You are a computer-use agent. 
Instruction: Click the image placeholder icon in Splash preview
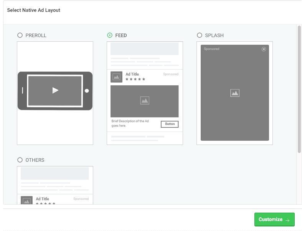click(235, 93)
